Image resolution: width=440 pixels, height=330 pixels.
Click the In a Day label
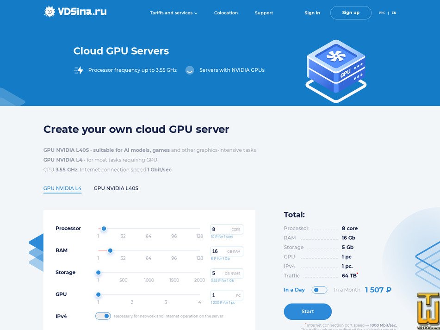pos(294,290)
